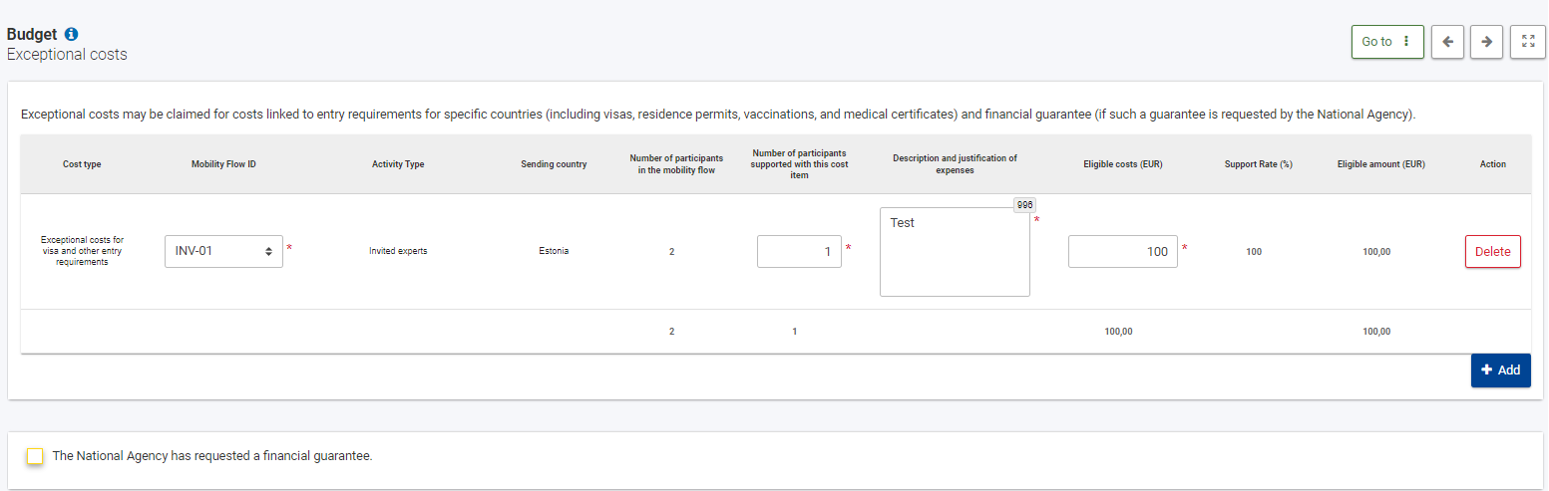1549x491 pixels.
Task: Click the Support Rate (%) column header
Action: point(1258,164)
